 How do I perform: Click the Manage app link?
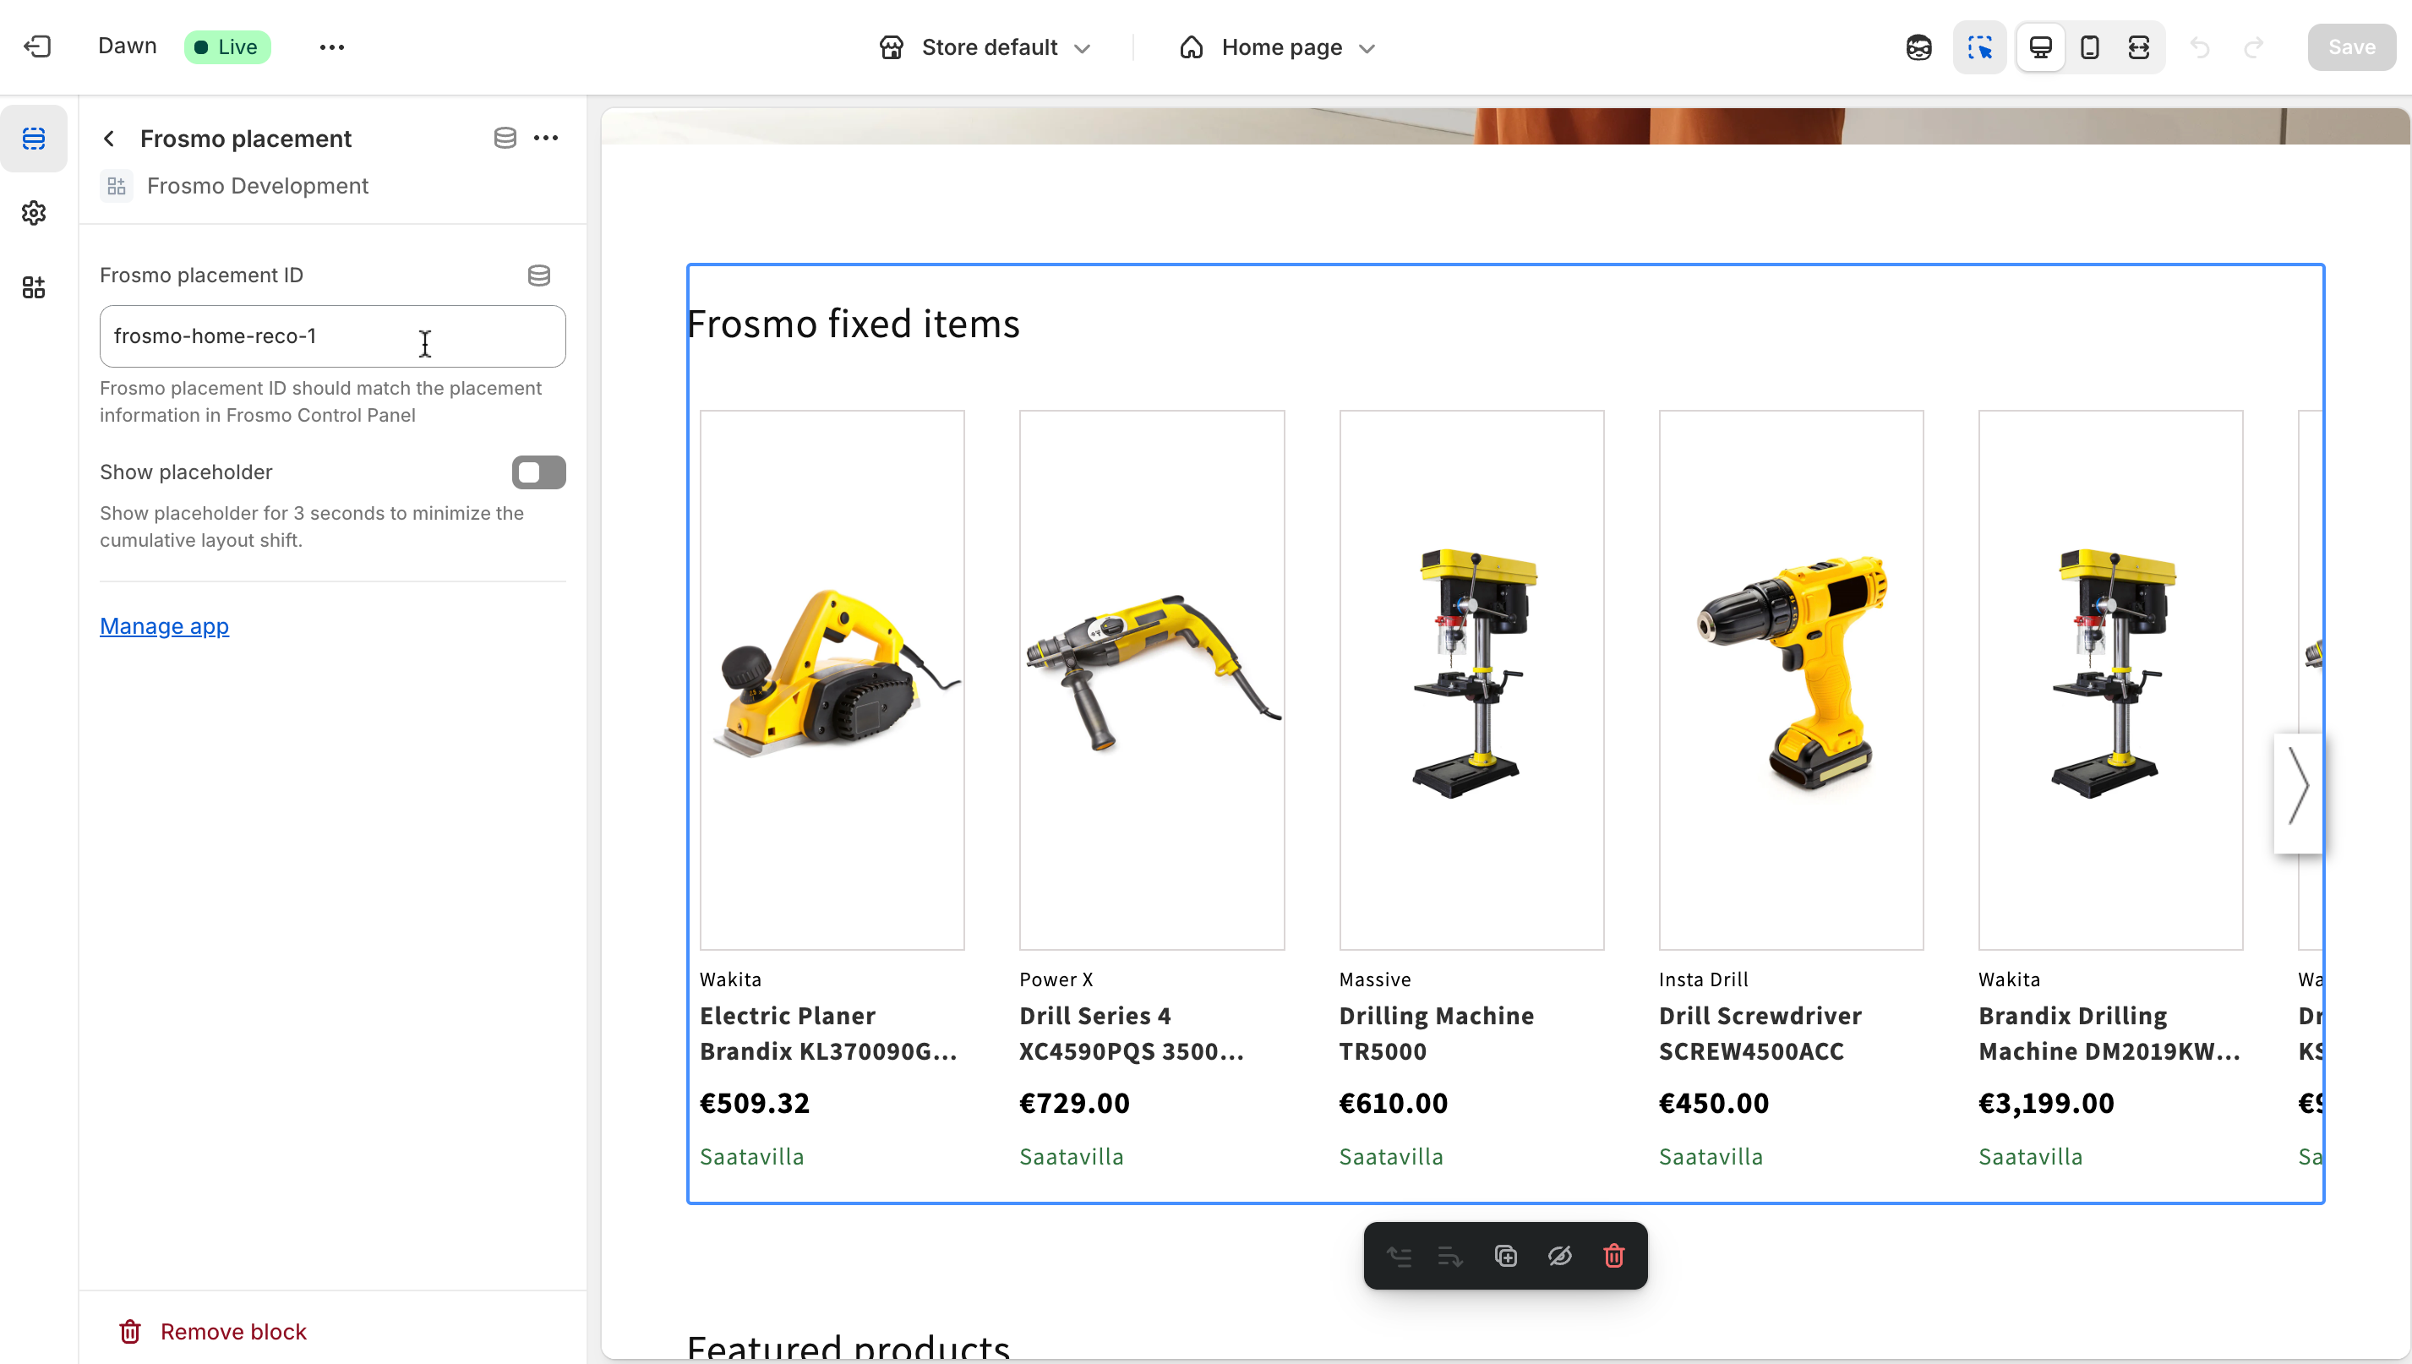point(164,625)
